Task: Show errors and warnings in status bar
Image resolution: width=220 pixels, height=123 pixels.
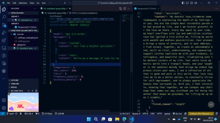Action: [x=29, y=114]
